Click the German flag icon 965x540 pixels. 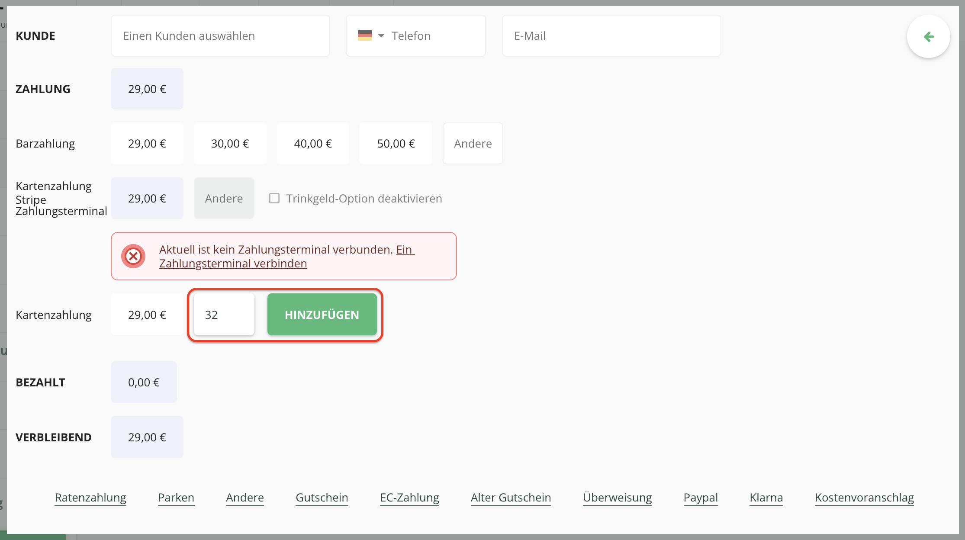[x=365, y=35]
